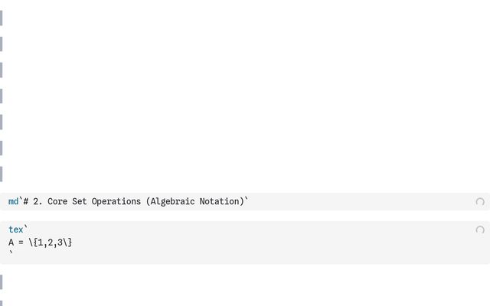
Task: Click the 'md' keyword in the markdown cell
Action: (13, 202)
